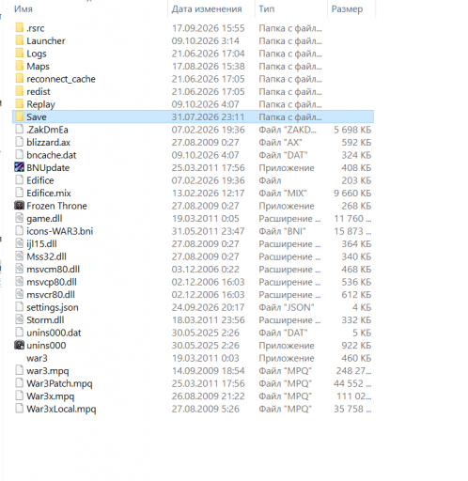
Task: Click the bncache.dat file icon
Action: coord(20,154)
